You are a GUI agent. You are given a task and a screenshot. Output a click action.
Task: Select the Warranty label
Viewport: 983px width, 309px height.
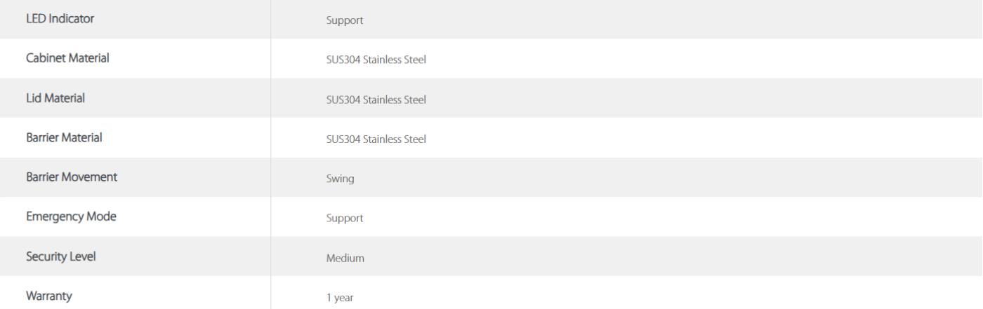[x=48, y=296]
